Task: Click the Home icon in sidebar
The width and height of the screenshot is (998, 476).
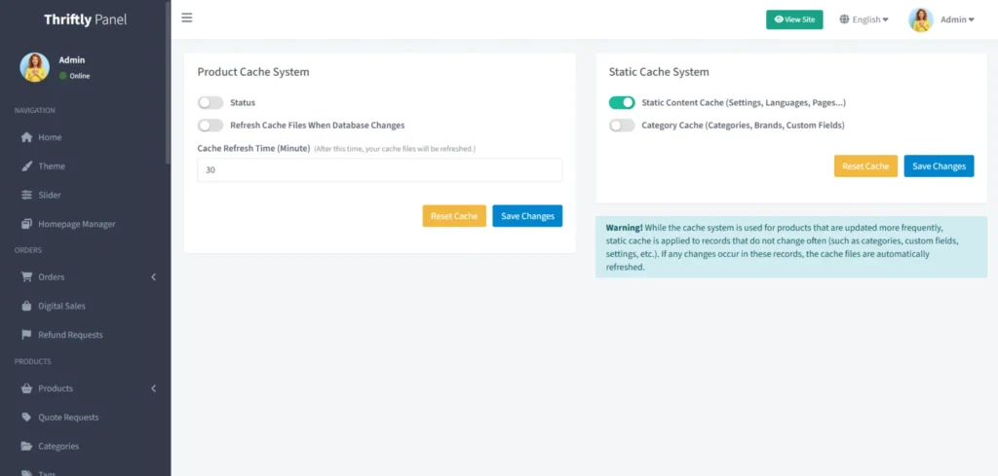Action: (27, 137)
